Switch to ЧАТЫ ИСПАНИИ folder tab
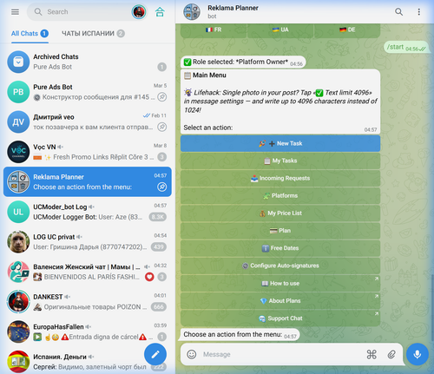 [x=93, y=34]
